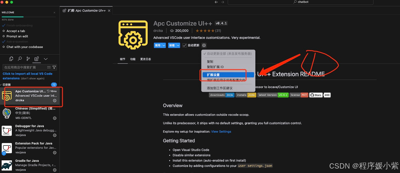Click the Ask a question checked step
The image size is (400, 173).
[17, 42]
